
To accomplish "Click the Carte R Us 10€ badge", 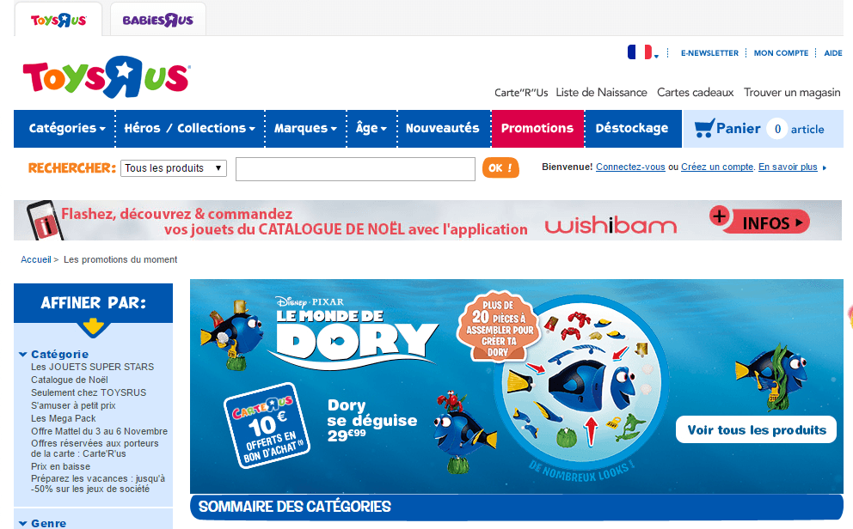I will pyautogui.click(x=267, y=425).
